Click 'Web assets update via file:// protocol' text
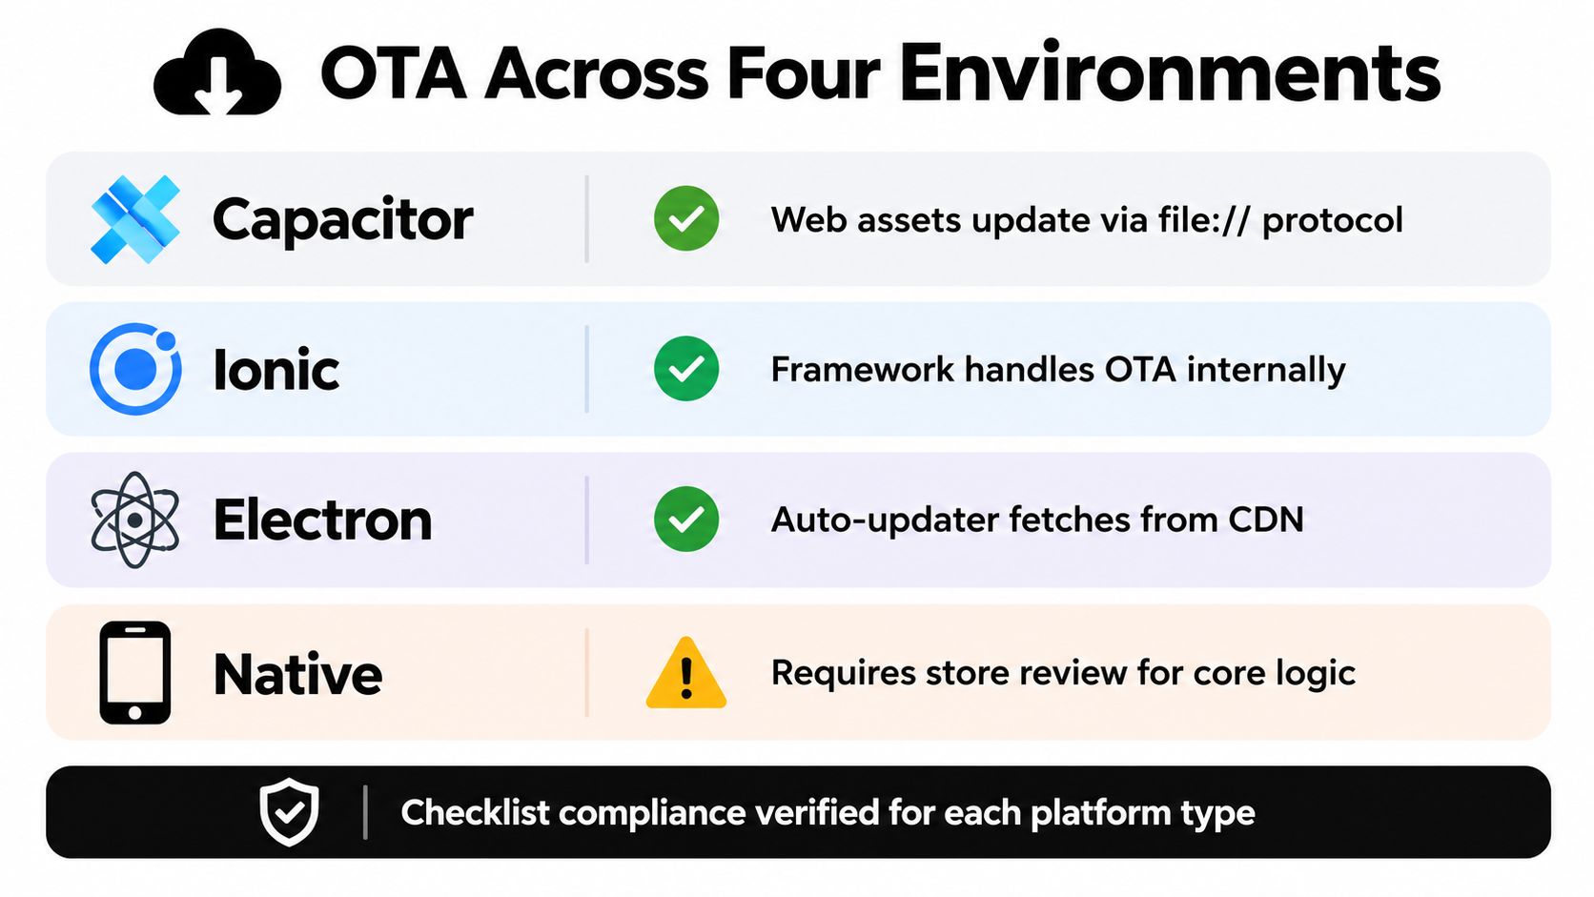The width and height of the screenshot is (1594, 897). pyautogui.click(x=1087, y=220)
